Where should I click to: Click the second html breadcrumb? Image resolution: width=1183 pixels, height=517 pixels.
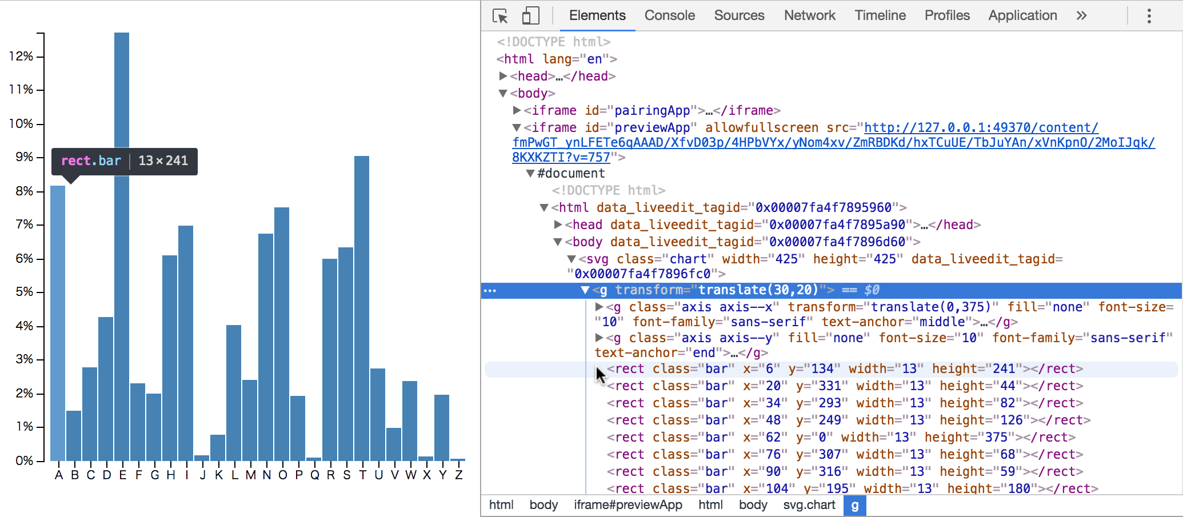point(710,505)
